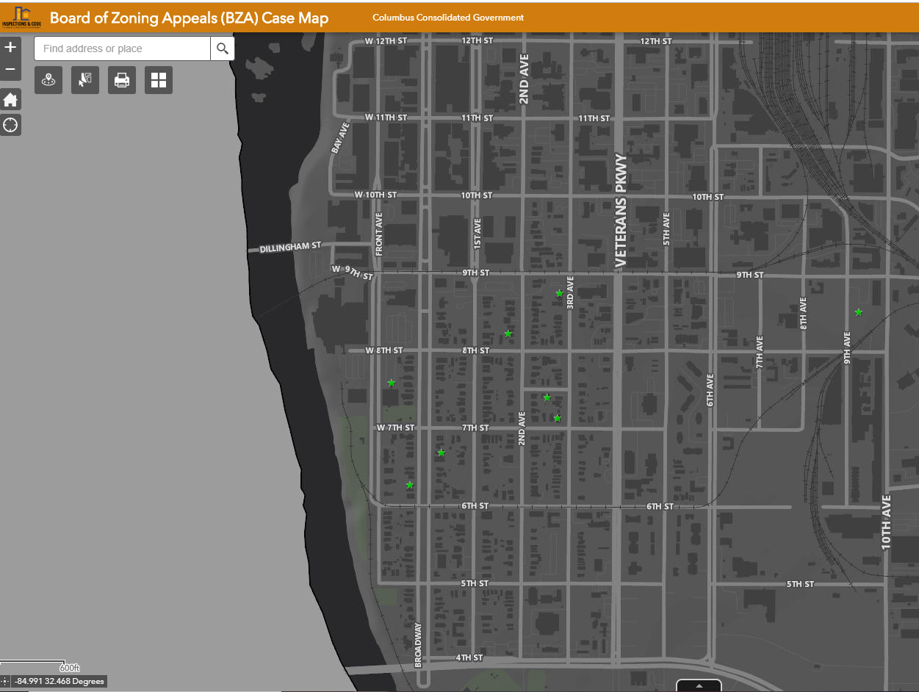Click the 'W 10TH ST' street label
The height and width of the screenshot is (692, 919).
(375, 195)
